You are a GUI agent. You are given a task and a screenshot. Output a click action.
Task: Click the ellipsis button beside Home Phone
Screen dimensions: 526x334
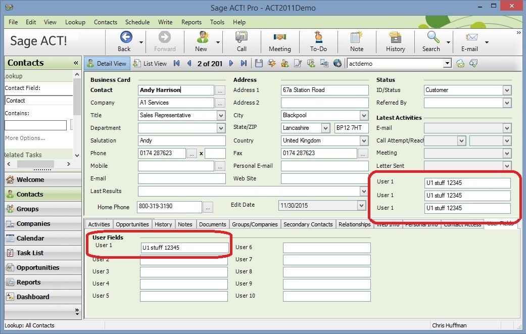pos(208,208)
